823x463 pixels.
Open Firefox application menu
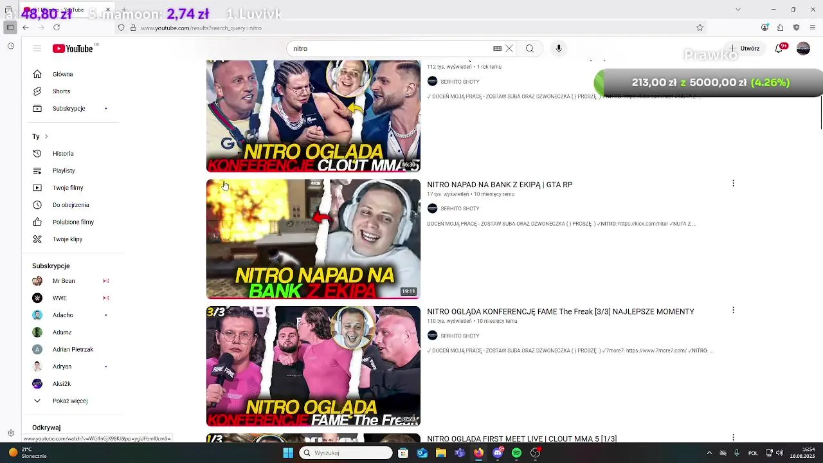point(813,28)
